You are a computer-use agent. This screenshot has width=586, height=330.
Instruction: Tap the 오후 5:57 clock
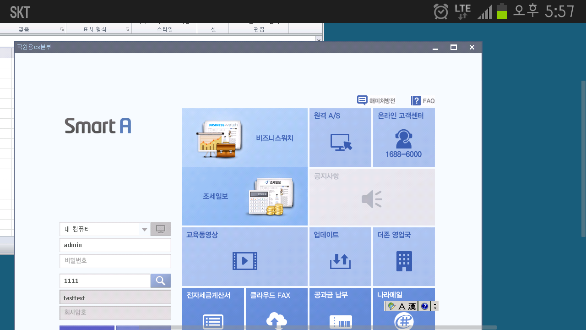(x=543, y=11)
